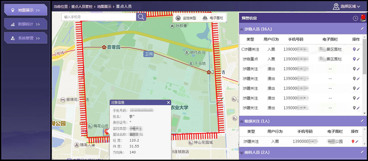
Task: Click the edit pencil on 涉稳人员 header
Action: (362, 29)
